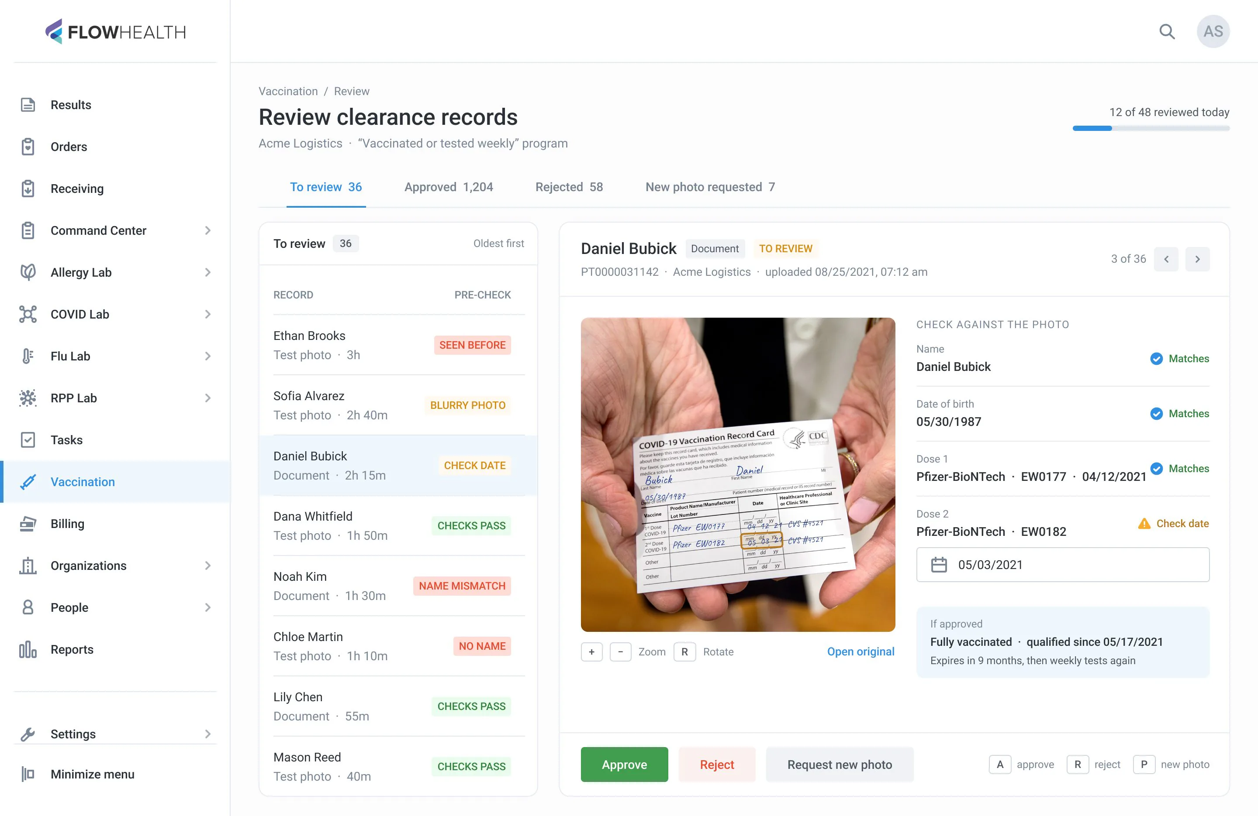Screen dimensions: 1258x816
Task: Click the Request new photo button
Action: tap(840, 764)
